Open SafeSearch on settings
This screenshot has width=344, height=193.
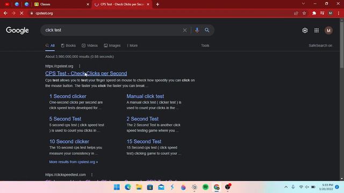click(x=320, y=46)
